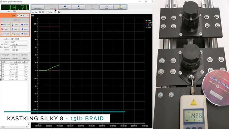Click the greyed-out save toolbar button
This screenshot has width=229, height=129.
pyautogui.click(x=92, y=7)
